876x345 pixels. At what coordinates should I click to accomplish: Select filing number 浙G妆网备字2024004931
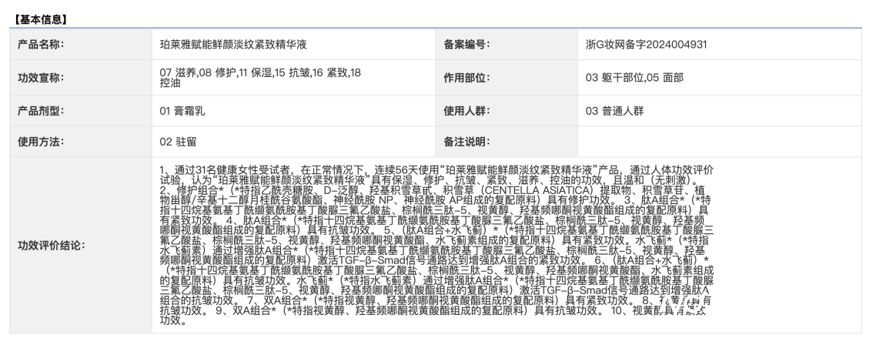point(647,44)
